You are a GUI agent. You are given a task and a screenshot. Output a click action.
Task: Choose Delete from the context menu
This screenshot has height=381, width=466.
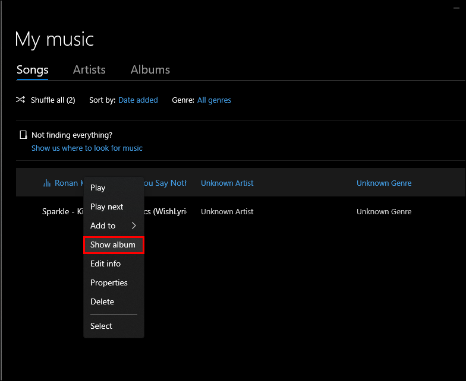point(102,301)
